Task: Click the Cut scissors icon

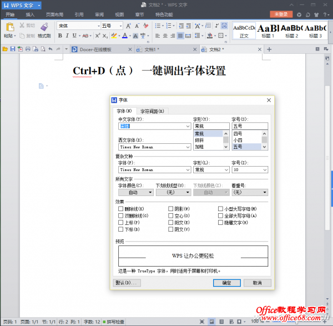Action: [22, 26]
